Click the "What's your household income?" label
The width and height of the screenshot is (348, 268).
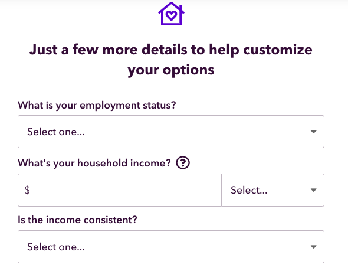pyautogui.click(x=94, y=163)
